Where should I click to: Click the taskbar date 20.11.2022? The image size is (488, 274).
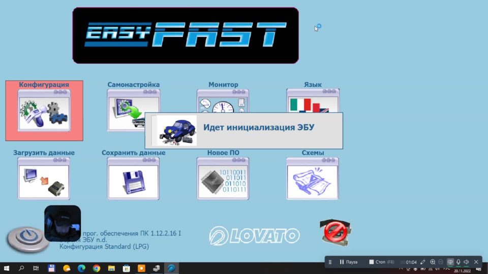click(463, 271)
